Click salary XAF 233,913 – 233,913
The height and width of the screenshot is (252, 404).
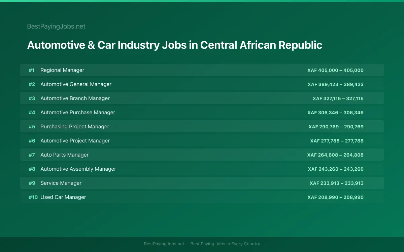tap(337, 183)
